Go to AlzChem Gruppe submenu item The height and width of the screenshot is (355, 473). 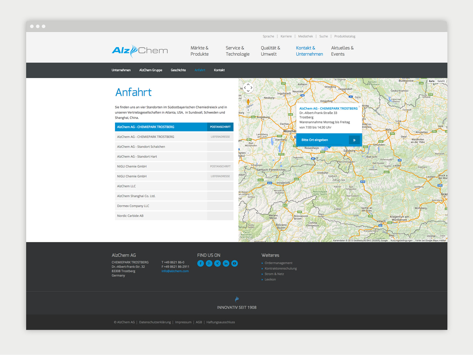(x=151, y=70)
